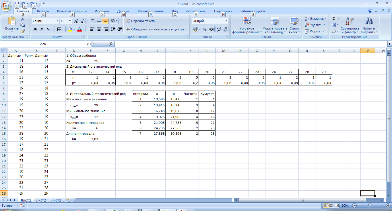Open the borders dropdown arrow
Image resolution: width=392 pixels, height=211 pixels.
[x=64, y=29]
